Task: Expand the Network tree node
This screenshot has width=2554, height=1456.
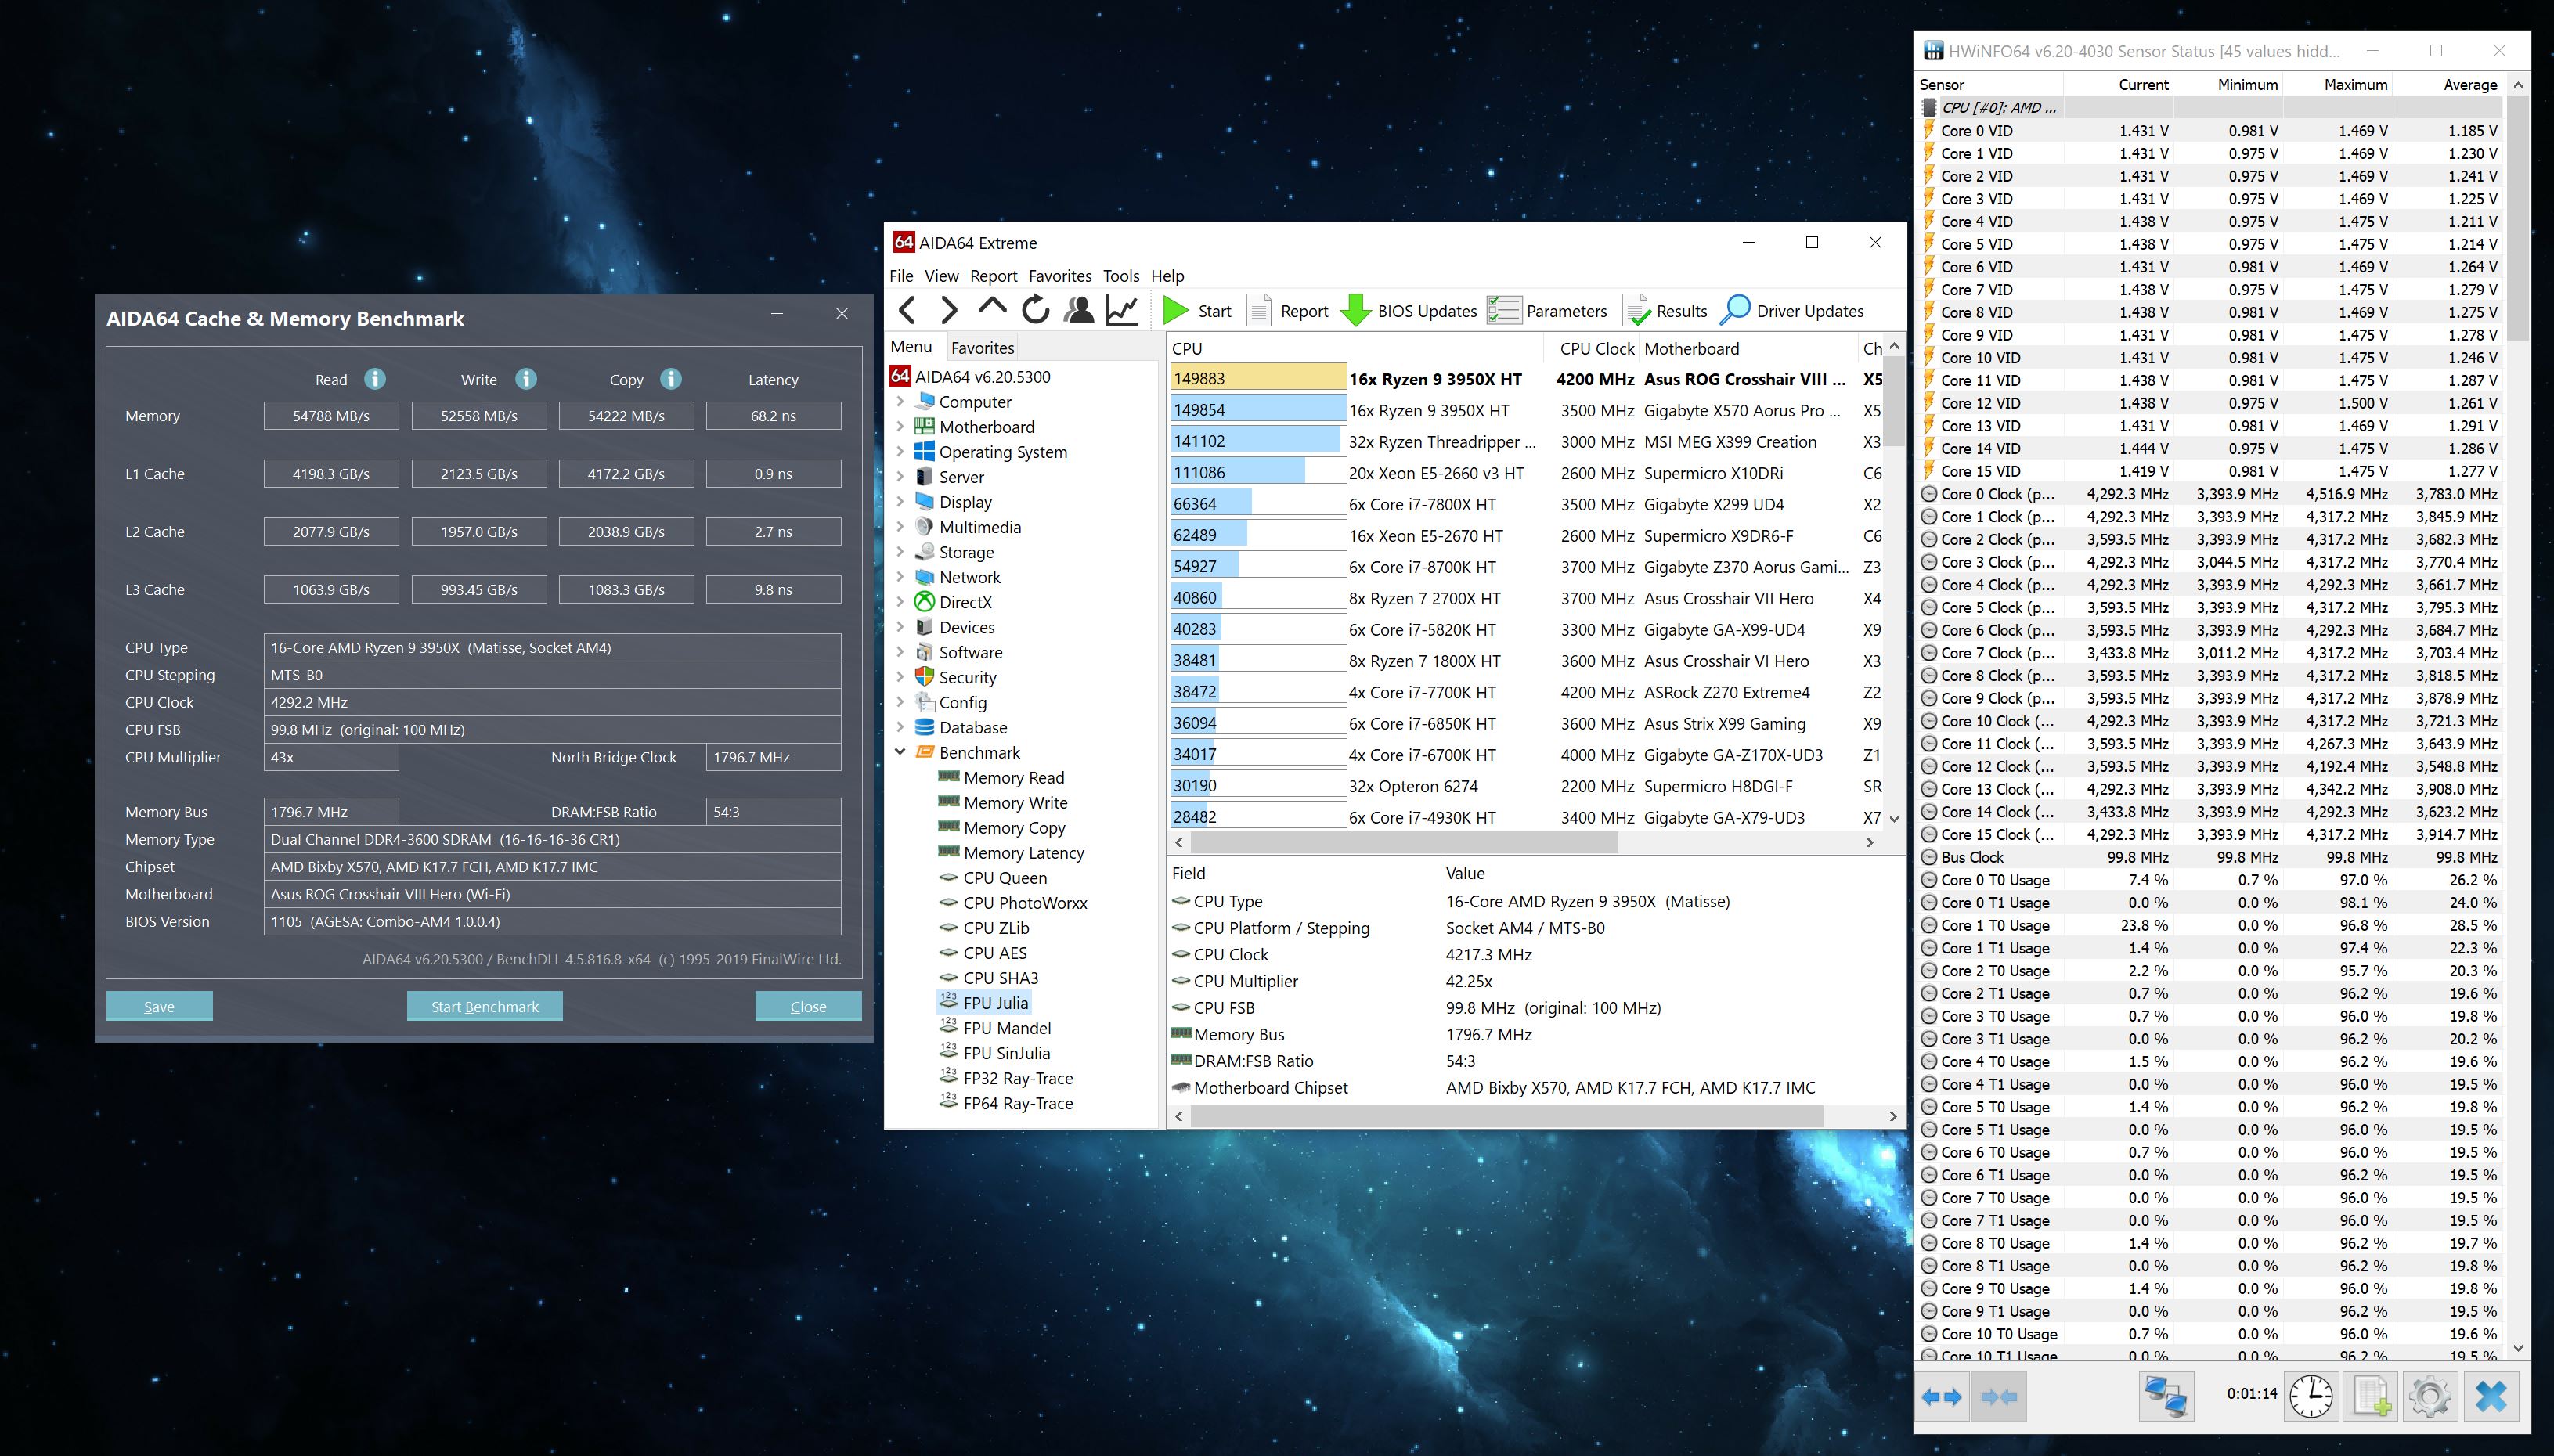Action: (900, 577)
